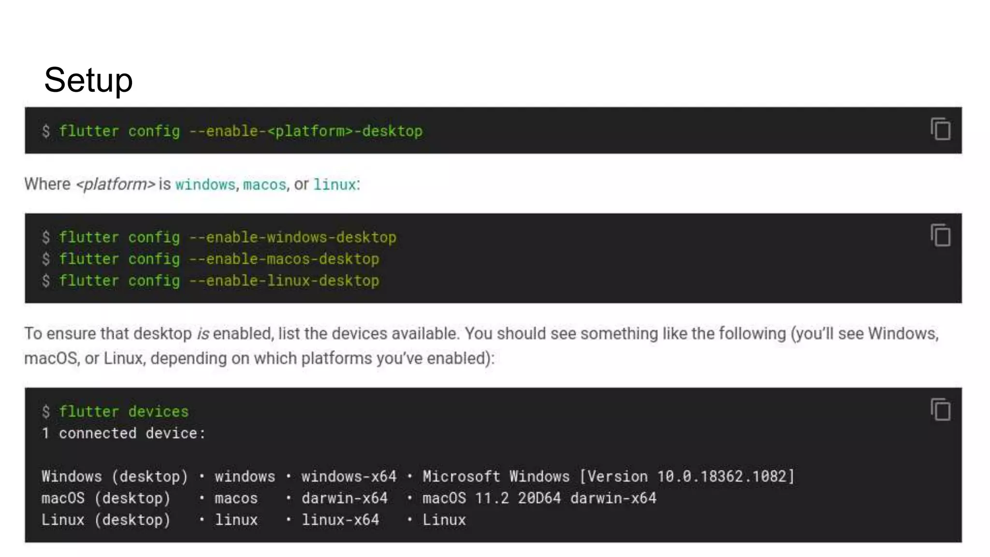
Task: Copy the flutter devices output block
Action: [941, 410]
